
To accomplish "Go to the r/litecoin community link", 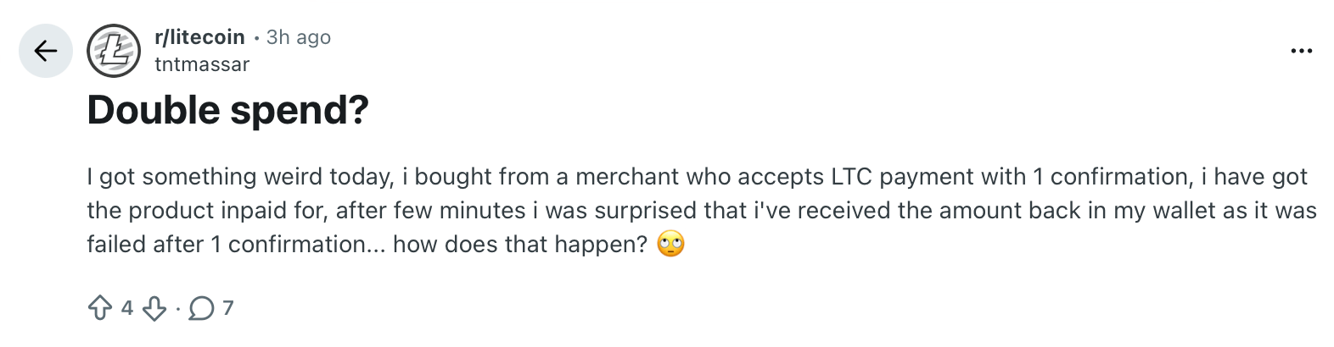I will (x=199, y=37).
